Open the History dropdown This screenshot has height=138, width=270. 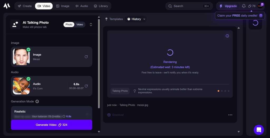[x=136, y=19]
